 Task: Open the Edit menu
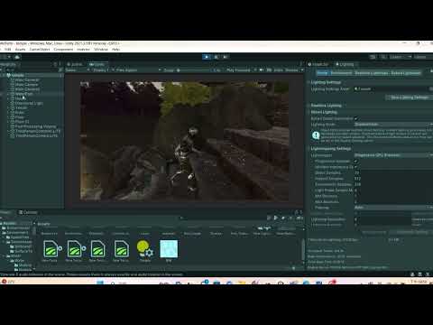8,50
